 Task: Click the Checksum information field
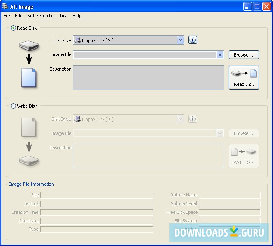click(x=96, y=221)
